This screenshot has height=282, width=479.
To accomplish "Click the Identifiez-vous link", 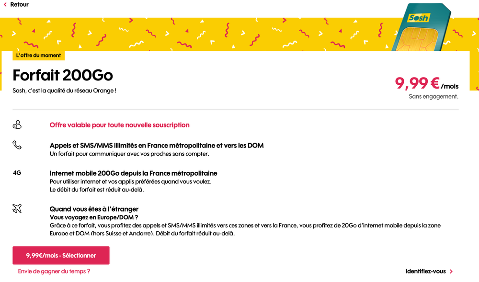I will click(425, 271).
